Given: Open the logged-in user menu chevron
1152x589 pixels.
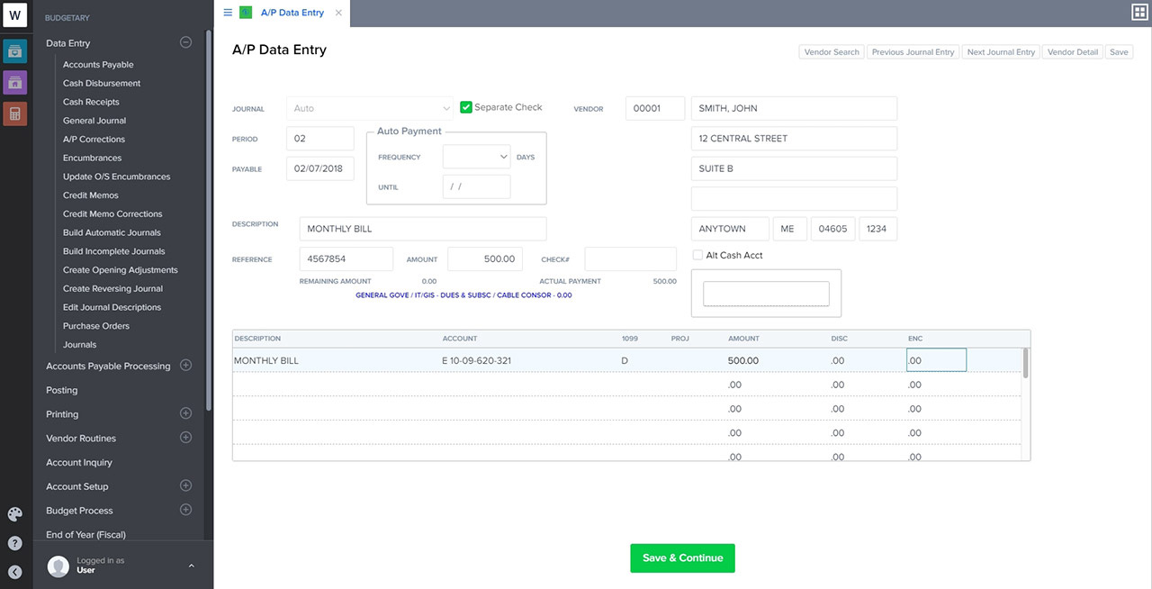Looking at the screenshot, I should 191,566.
